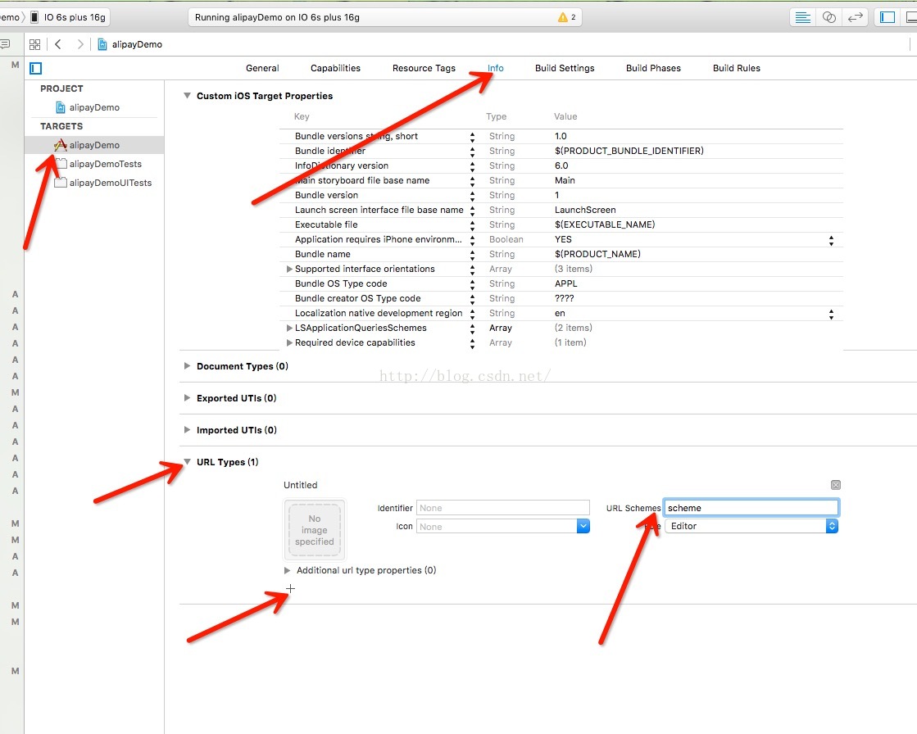
Task: Click the Value column header
Action: pyautogui.click(x=565, y=116)
